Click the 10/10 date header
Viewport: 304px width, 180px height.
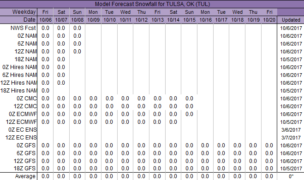pos(109,20)
